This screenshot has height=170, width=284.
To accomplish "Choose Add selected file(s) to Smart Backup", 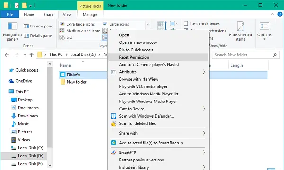I will 158,143.
